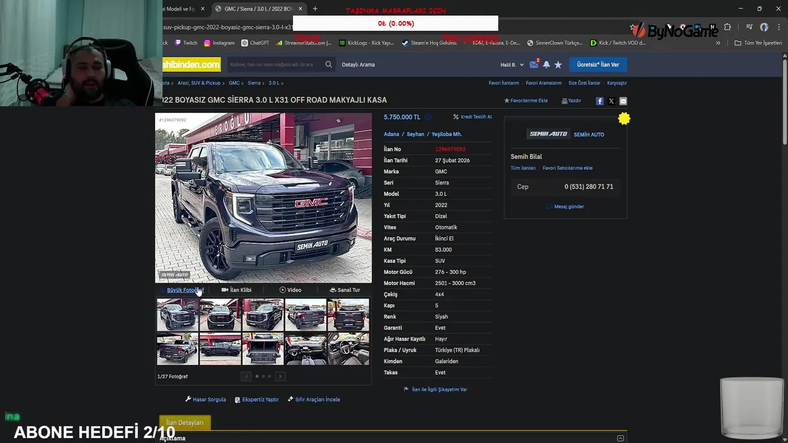This screenshot has width=788, height=443.
Task: Open the KickLogz bookmark
Action: click(x=366, y=43)
